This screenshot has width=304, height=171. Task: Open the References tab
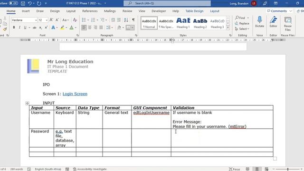tap(90, 11)
